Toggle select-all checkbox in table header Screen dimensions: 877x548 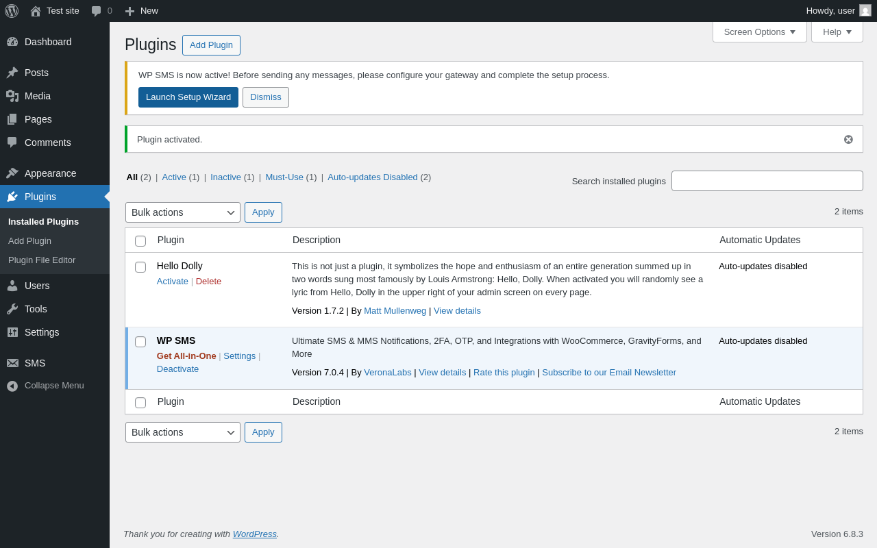coord(140,241)
